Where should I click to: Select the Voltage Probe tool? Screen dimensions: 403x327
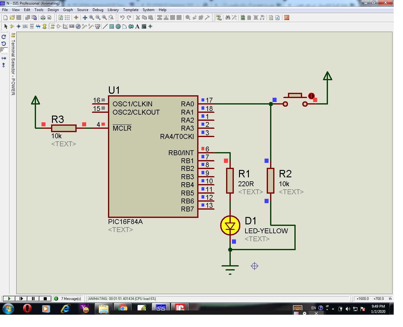pyautogui.click(x=84, y=26)
